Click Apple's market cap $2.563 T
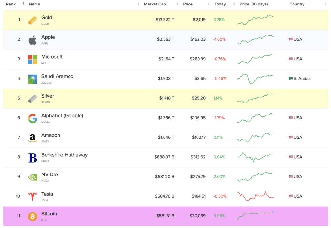331x228 pixels. (x=165, y=39)
